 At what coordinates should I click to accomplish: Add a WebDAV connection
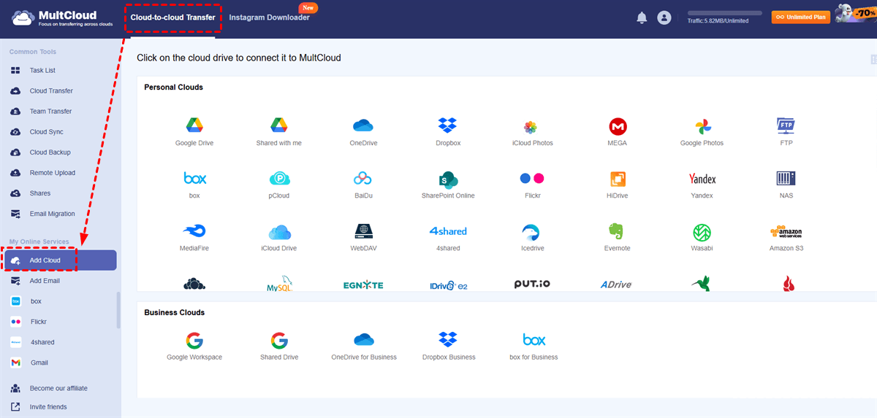363,237
